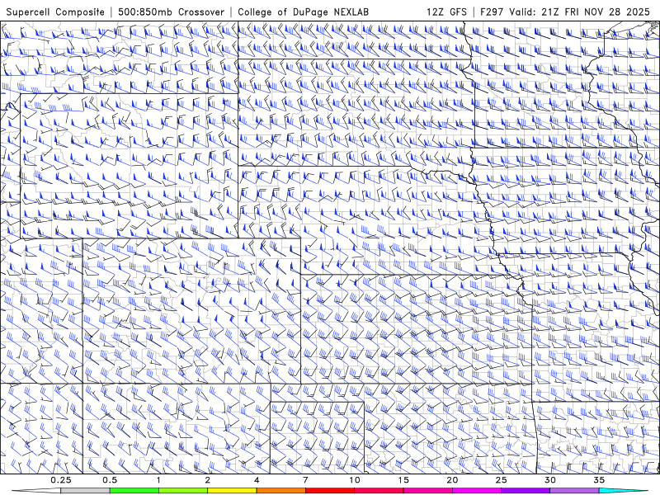660x495 pixels.
Task: Select 'College of DuPage NEXLAB' text
Action: click(x=303, y=12)
